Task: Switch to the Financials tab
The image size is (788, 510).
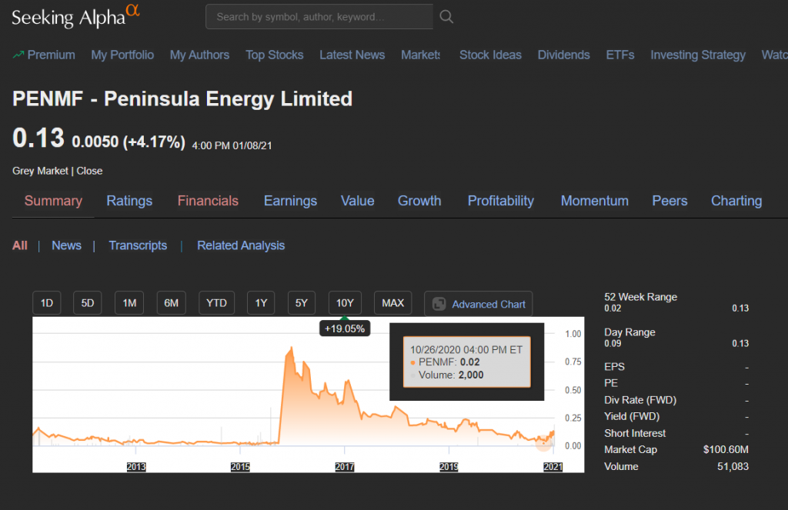Action: tap(208, 201)
